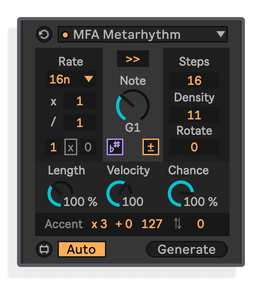Click the circular refresh arrow icon

tap(44, 34)
